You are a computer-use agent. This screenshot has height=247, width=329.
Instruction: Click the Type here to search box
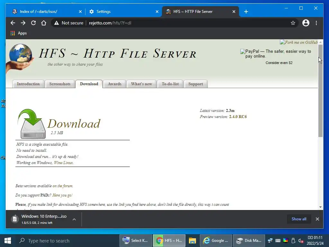click(x=67, y=241)
